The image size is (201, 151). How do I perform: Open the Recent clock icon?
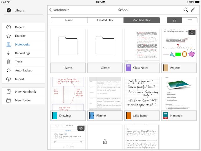click(x=9, y=27)
